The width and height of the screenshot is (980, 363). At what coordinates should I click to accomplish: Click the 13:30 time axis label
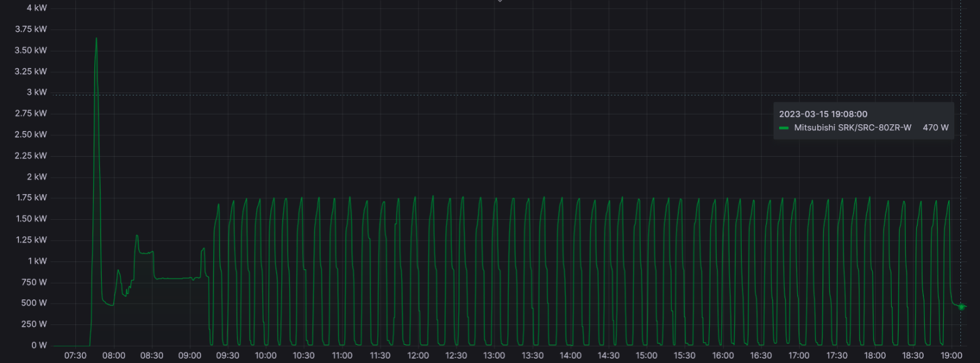click(x=532, y=356)
